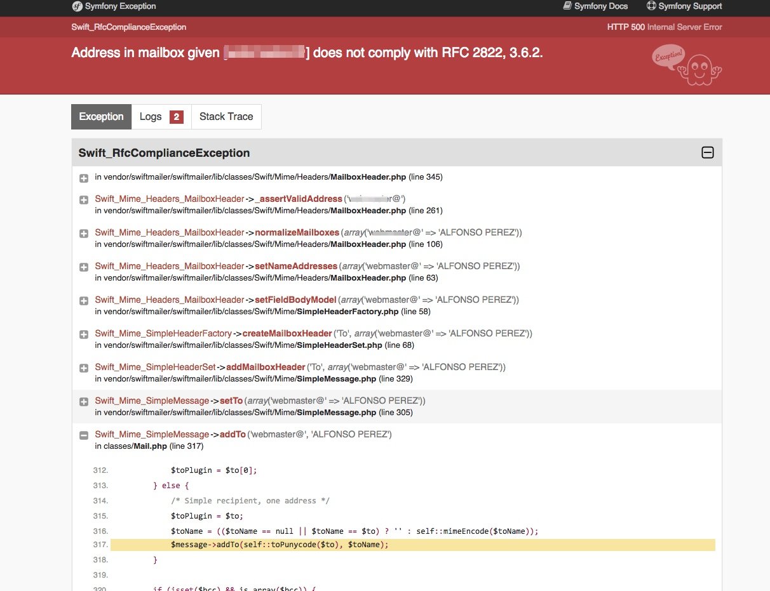770x591 pixels.
Task: Click file path MailboxHeader.php (line 261)
Action: coord(269,211)
